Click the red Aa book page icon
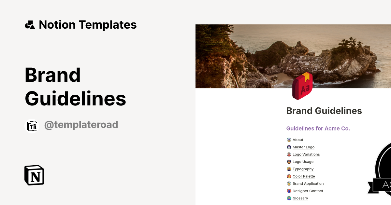 click(x=303, y=86)
